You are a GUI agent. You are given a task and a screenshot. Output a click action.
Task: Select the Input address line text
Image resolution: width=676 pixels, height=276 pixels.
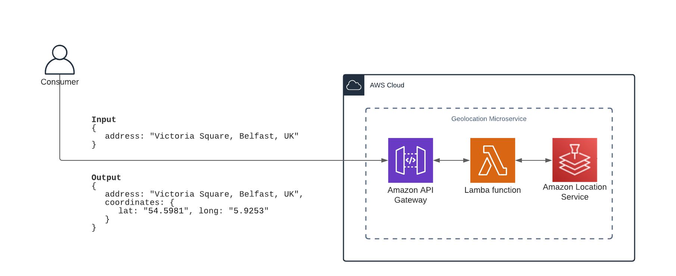tap(202, 136)
